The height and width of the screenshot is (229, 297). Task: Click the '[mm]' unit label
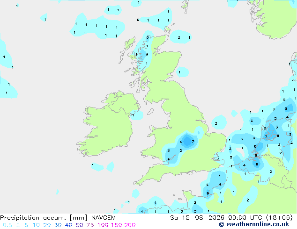[x=78, y=218]
